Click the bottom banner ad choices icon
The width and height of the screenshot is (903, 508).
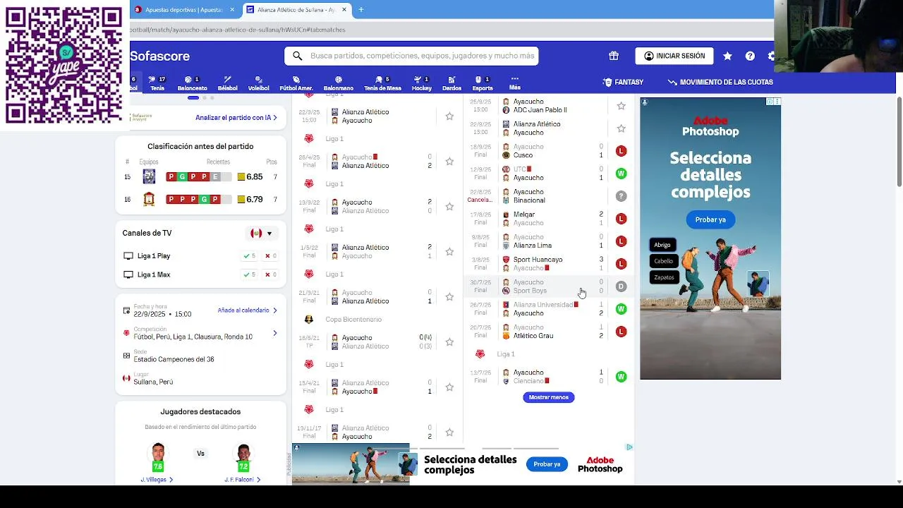[x=629, y=447]
